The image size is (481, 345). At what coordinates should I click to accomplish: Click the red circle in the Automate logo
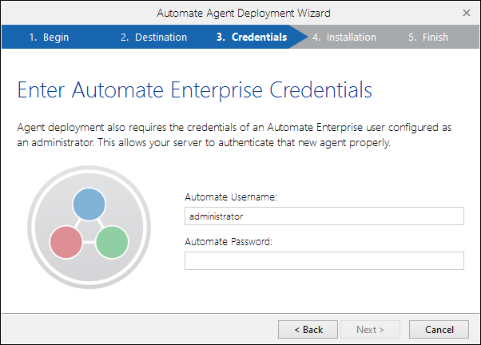click(66, 241)
